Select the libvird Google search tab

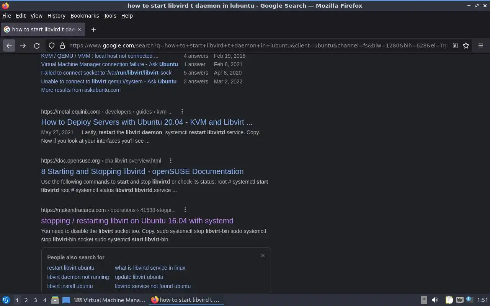point(42,29)
